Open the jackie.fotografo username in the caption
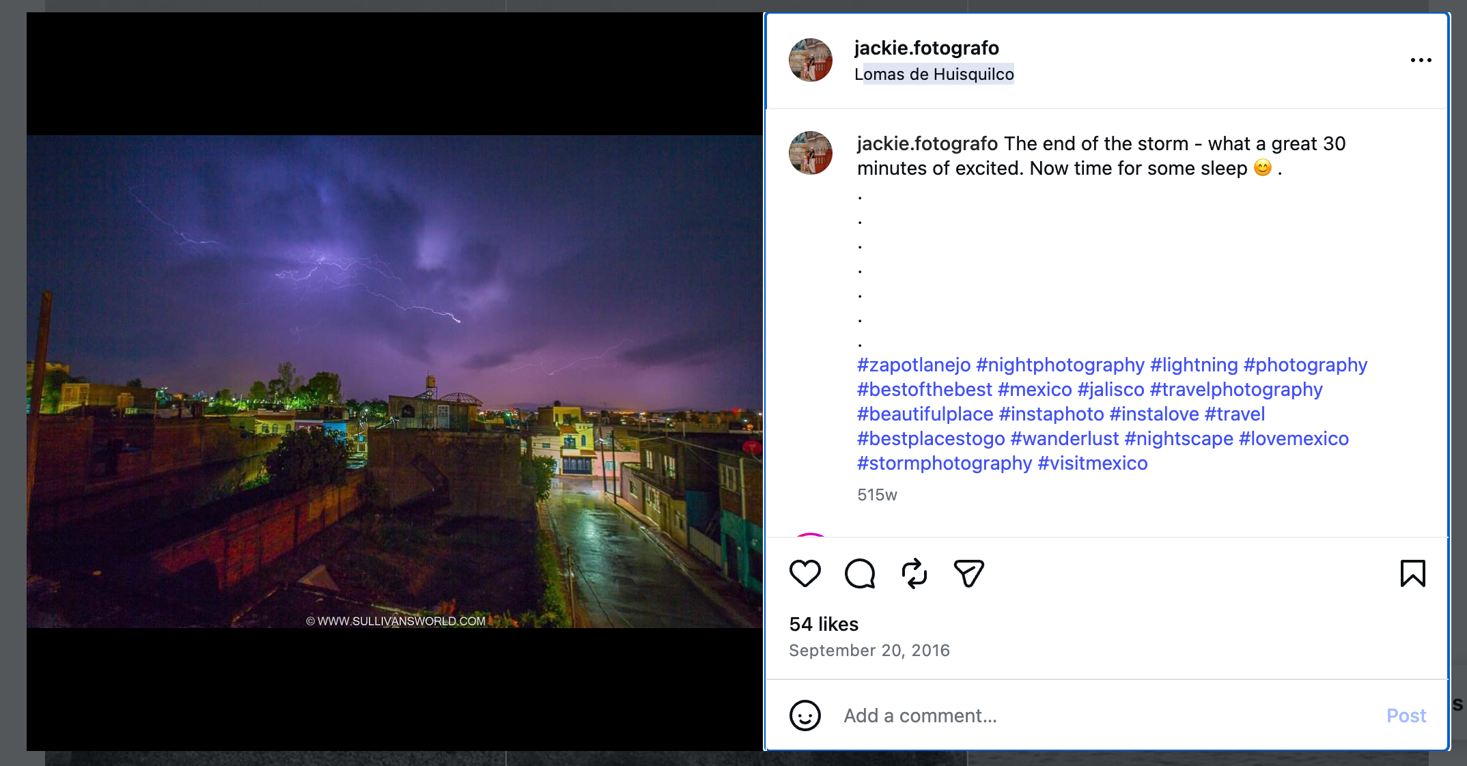 [927, 143]
